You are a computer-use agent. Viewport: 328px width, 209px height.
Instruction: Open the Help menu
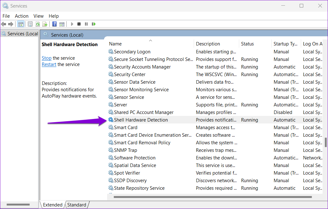54,16
